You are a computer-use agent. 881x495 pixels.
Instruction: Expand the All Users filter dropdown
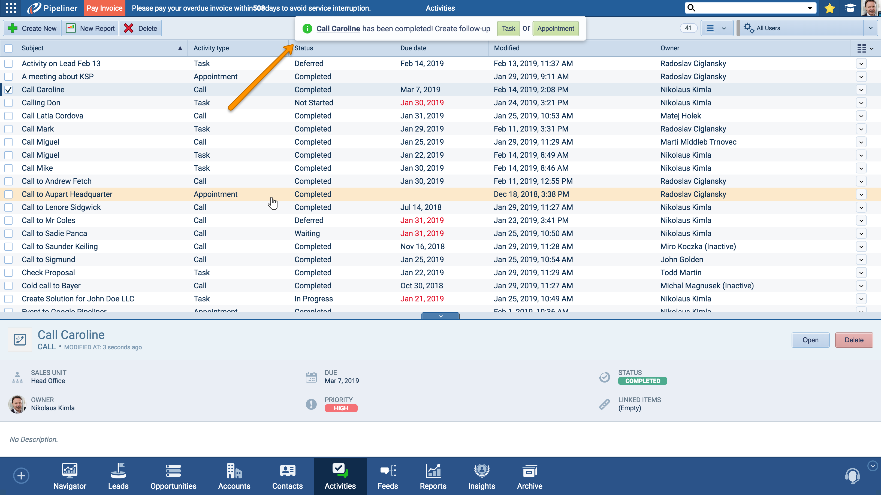pyautogui.click(x=870, y=28)
